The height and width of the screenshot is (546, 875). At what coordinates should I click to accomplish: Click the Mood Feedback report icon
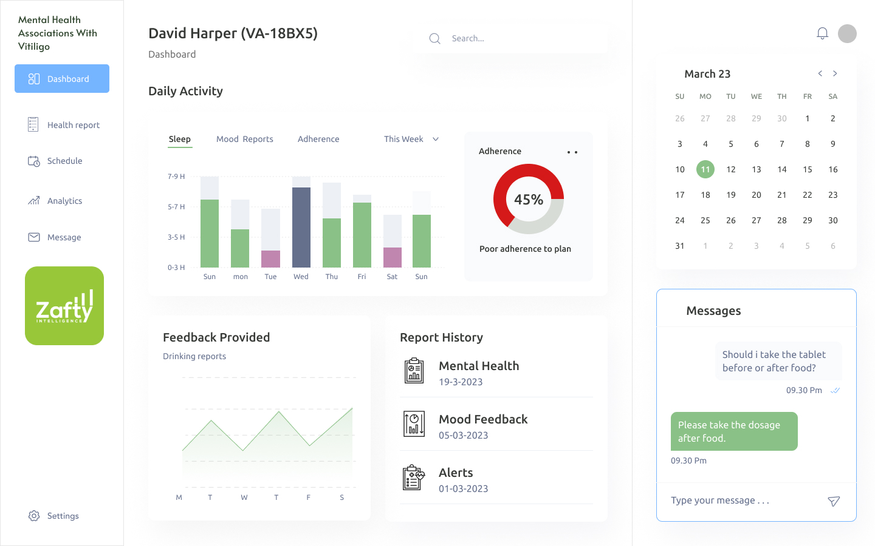click(x=414, y=424)
